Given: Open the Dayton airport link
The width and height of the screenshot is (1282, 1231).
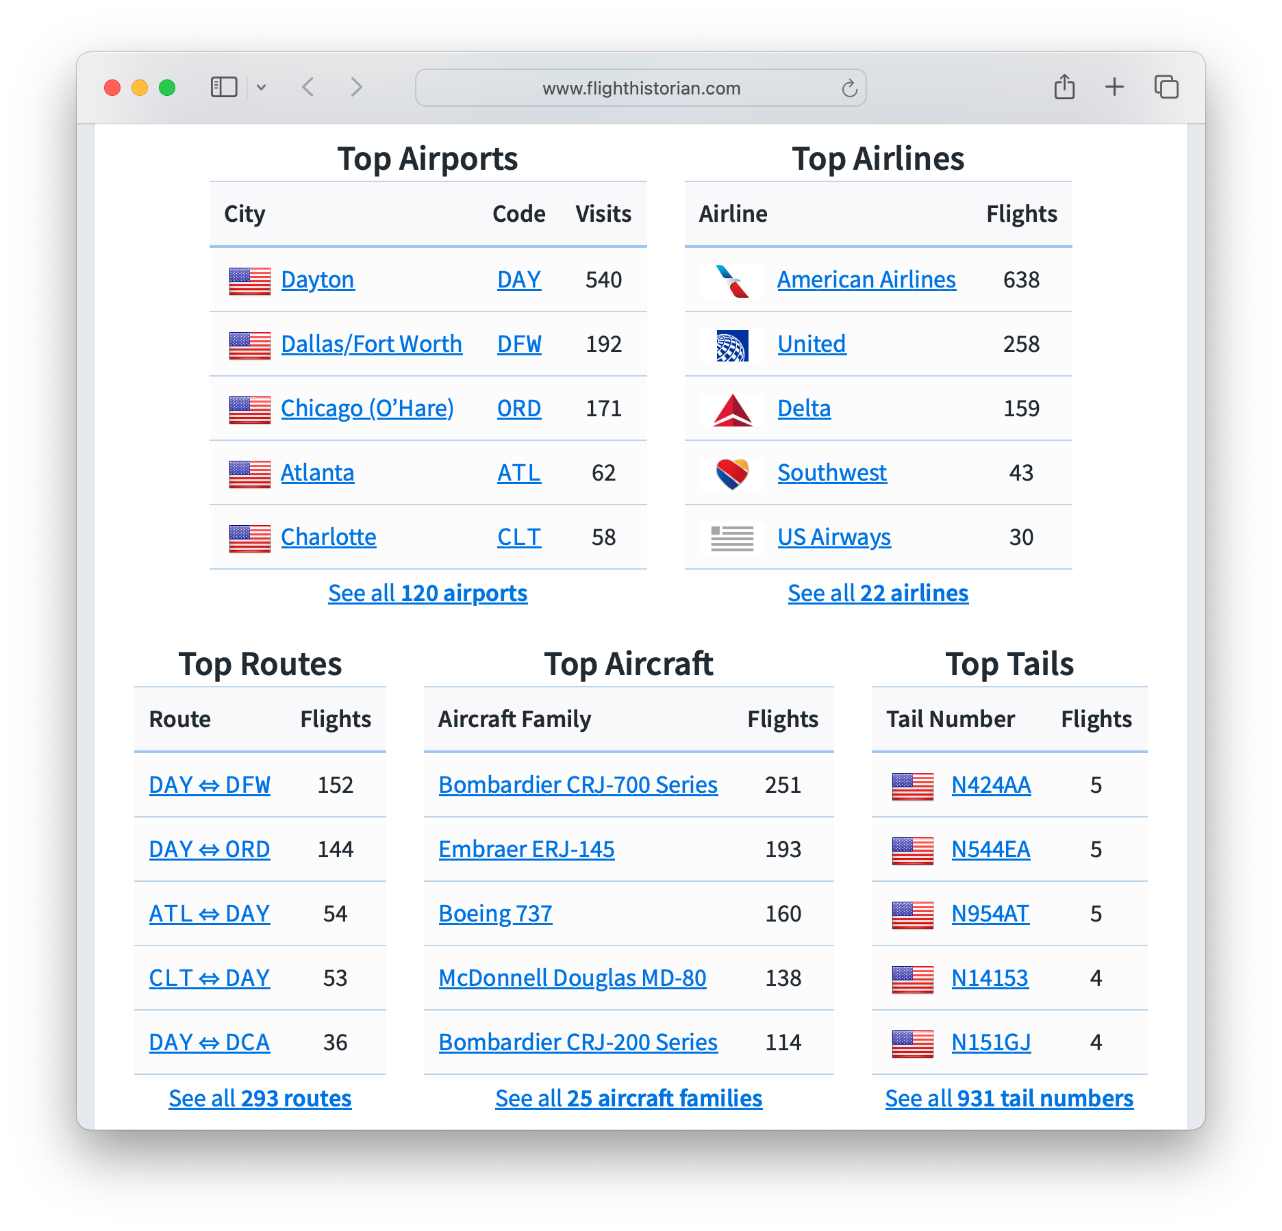Looking at the screenshot, I should (318, 280).
